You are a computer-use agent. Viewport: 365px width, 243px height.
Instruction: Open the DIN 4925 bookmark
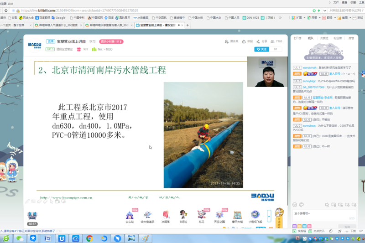click(250, 18)
